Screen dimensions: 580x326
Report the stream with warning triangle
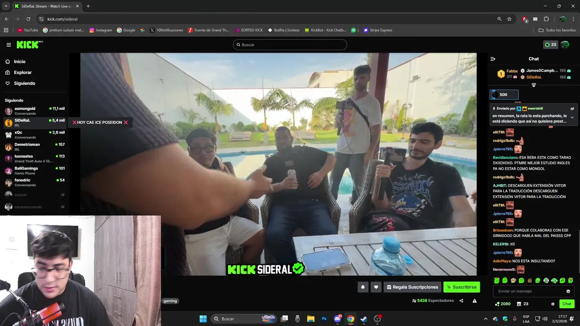(474, 301)
